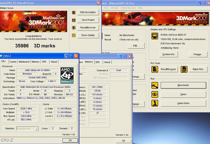Launch the Demo button
The height and width of the screenshot is (144, 210).
pyautogui.click(x=183, y=94)
